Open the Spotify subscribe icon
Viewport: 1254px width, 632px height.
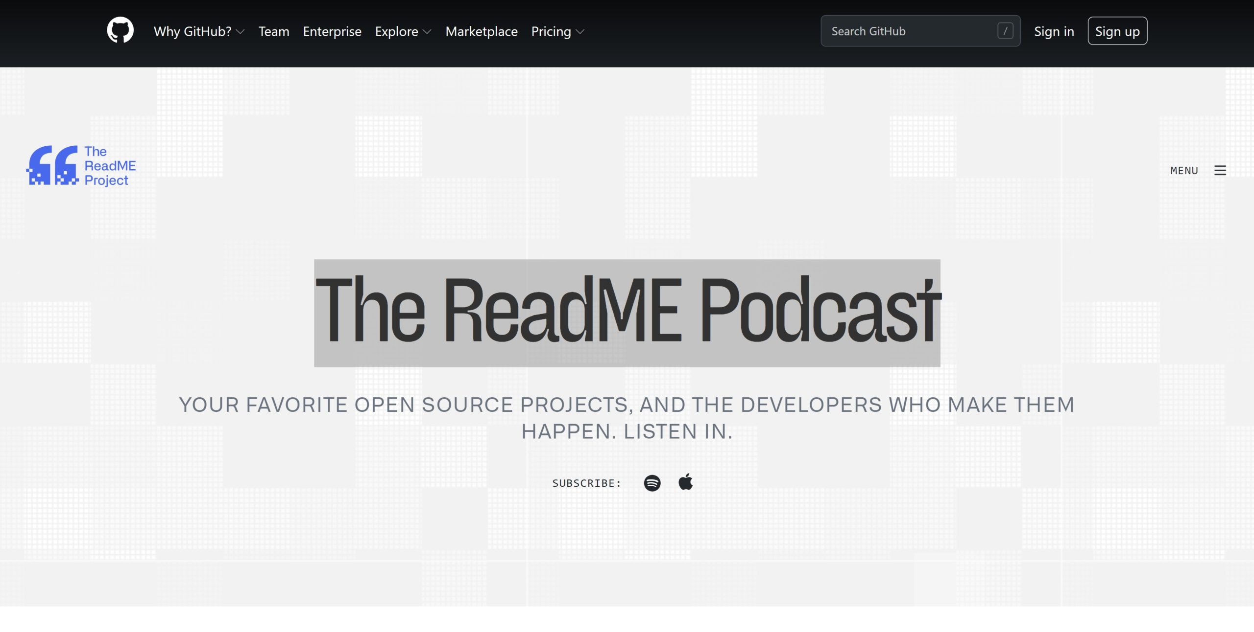point(652,483)
